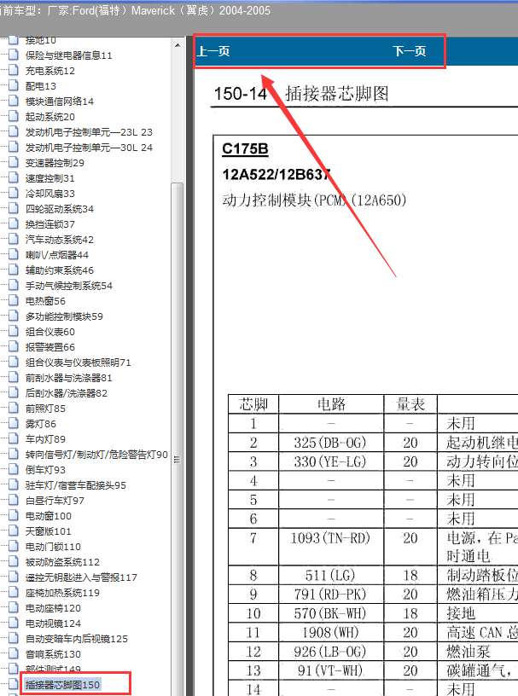Click table cell 570(BK-WH)
The height and width of the screenshot is (696, 518).
pos(331,613)
